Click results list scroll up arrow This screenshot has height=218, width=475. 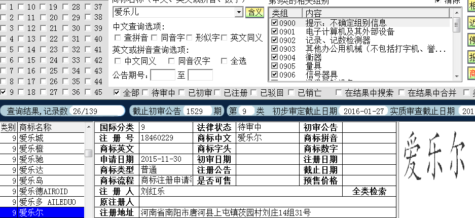pyautogui.click(x=88, y=127)
